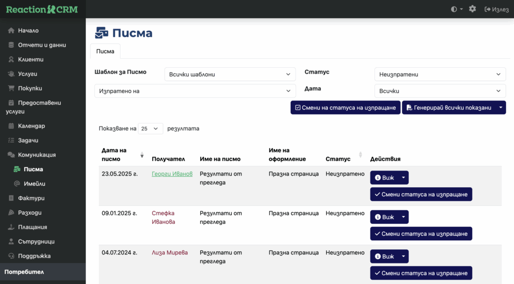Click the ReactionCRM logo
Viewport: 514px width, 284px height.
(42, 9)
